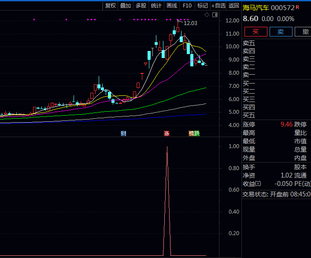Open the 统计 statistics menu
Viewport: 311px width, 258px height.
coord(156,6)
